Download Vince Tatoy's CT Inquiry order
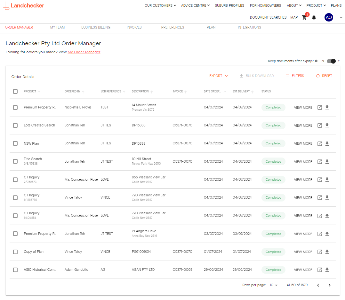This screenshot has height=300, width=345. [x=327, y=198]
